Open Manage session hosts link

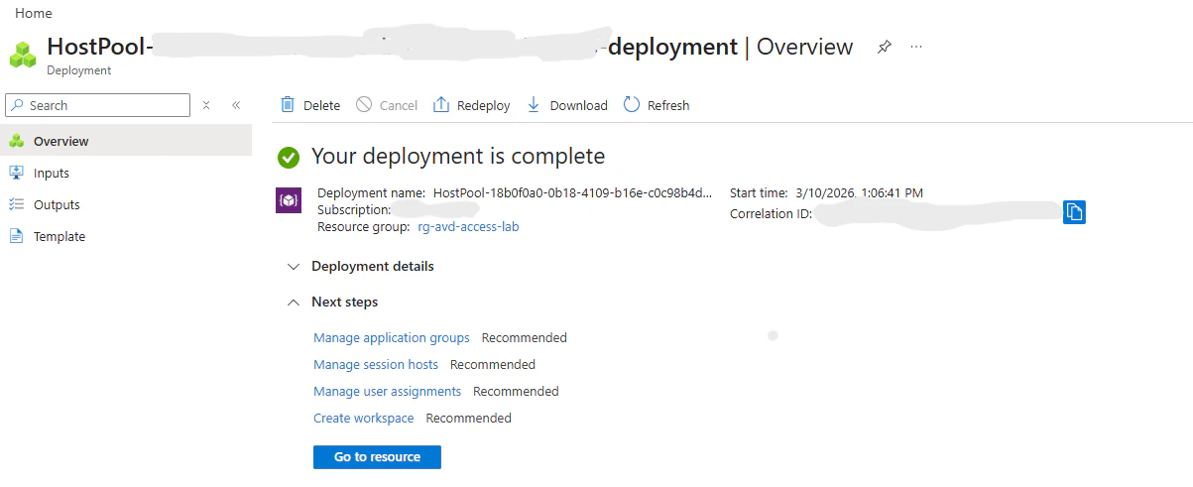click(376, 365)
